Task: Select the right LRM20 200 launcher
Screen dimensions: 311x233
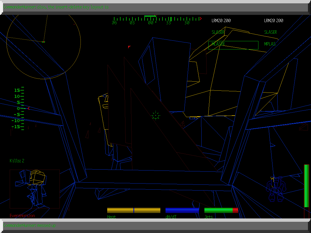Action: tap(273, 21)
